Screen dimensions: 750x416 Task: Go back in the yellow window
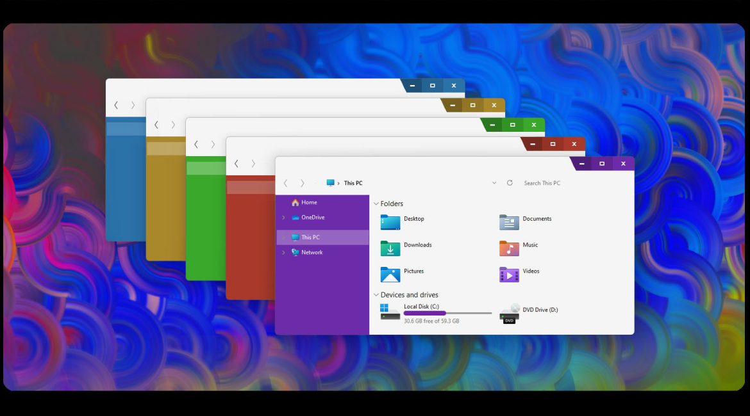[x=156, y=125]
